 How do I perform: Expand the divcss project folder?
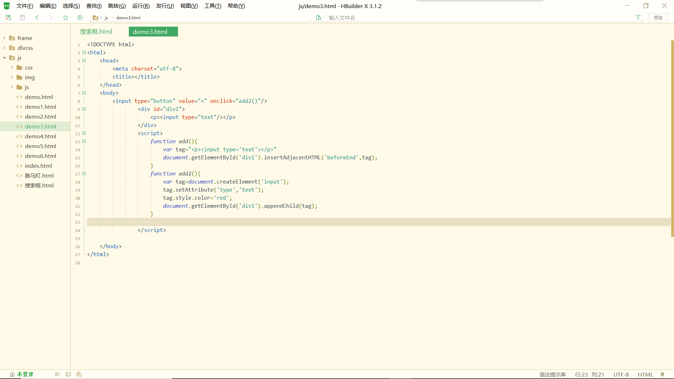click(x=4, y=48)
